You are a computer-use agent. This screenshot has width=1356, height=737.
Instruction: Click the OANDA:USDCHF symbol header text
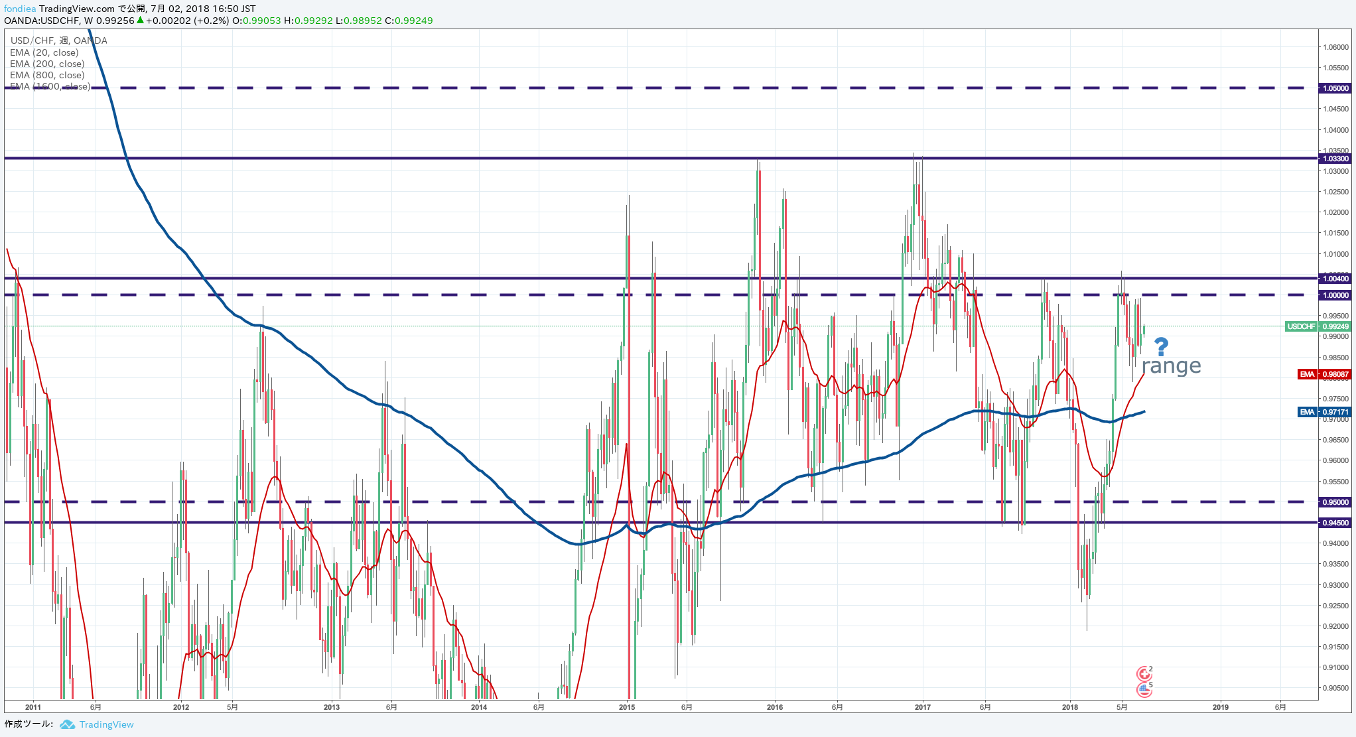42,21
